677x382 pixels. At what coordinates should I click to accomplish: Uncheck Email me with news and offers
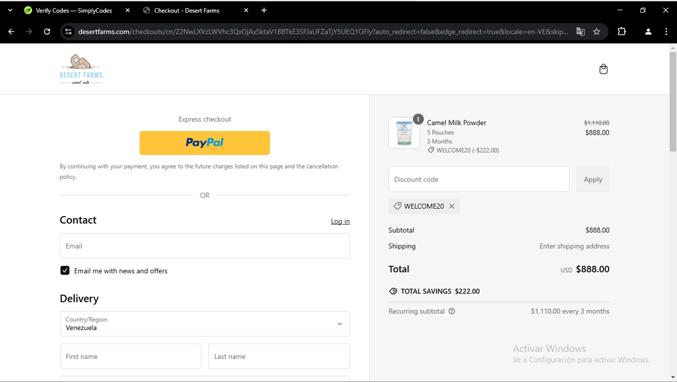pyautogui.click(x=65, y=271)
